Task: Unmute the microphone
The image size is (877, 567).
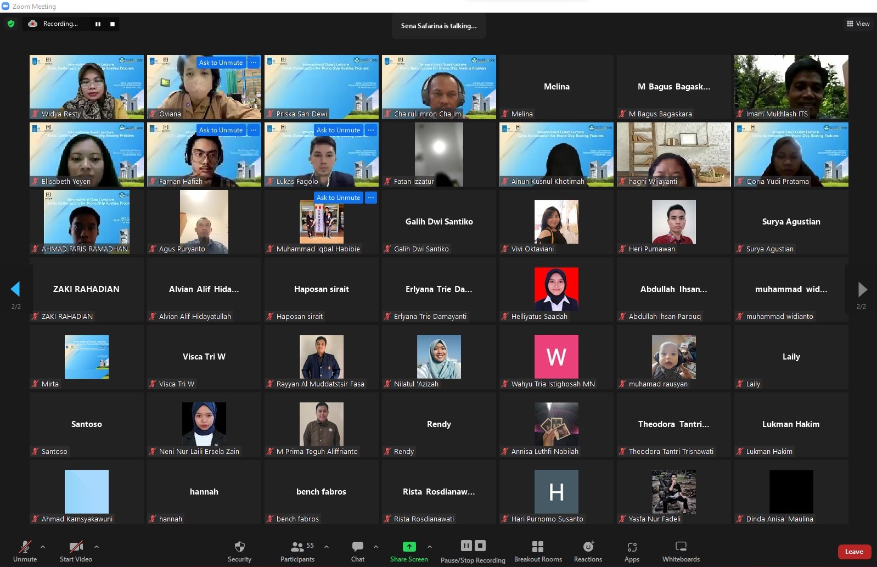Action: click(x=25, y=551)
